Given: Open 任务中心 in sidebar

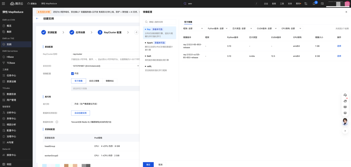Looking at the screenshot, I should (11, 76).
